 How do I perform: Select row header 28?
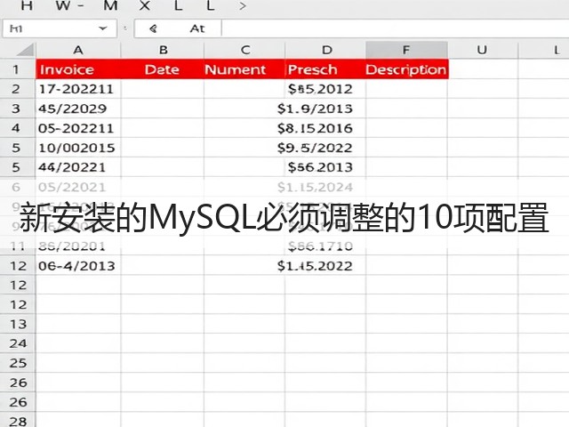pos(18,421)
